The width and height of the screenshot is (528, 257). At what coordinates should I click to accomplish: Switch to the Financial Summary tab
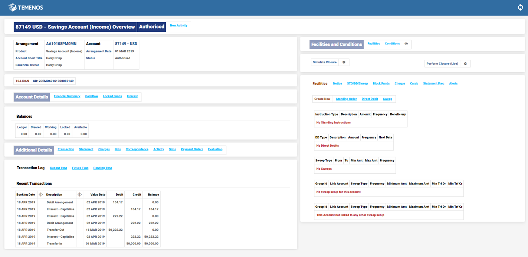coord(67,96)
